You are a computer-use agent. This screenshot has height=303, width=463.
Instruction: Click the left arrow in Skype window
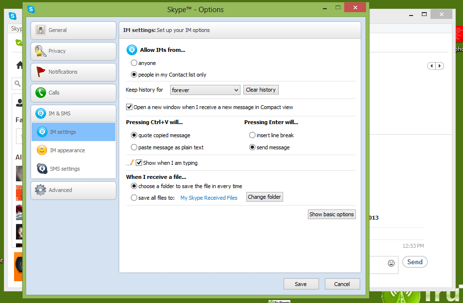click(x=431, y=66)
